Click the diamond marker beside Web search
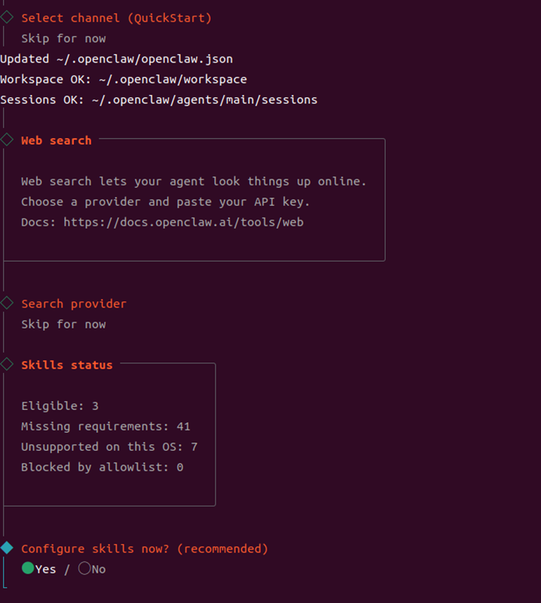The height and width of the screenshot is (603, 541). pos(7,139)
